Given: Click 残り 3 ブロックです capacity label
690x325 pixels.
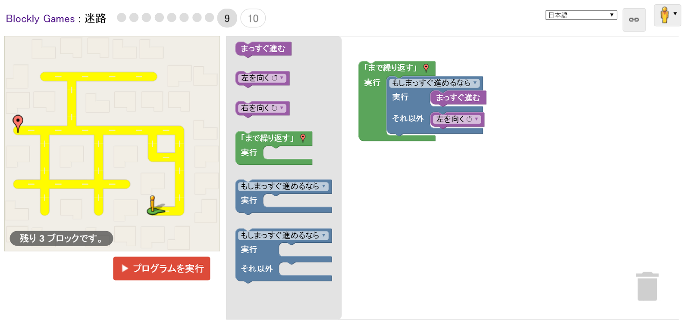Looking at the screenshot, I should pyautogui.click(x=61, y=238).
